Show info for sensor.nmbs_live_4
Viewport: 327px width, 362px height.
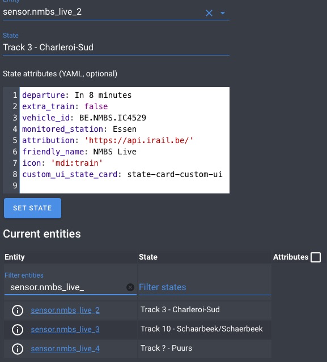[x=18, y=348]
